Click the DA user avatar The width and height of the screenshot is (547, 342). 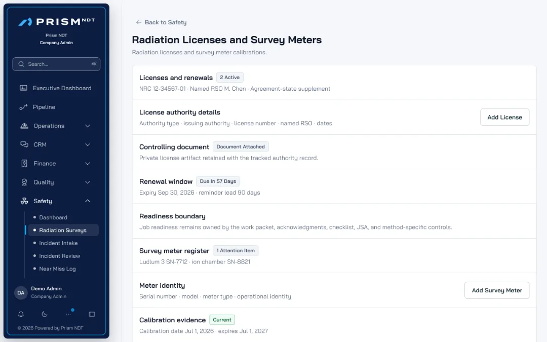(21, 293)
